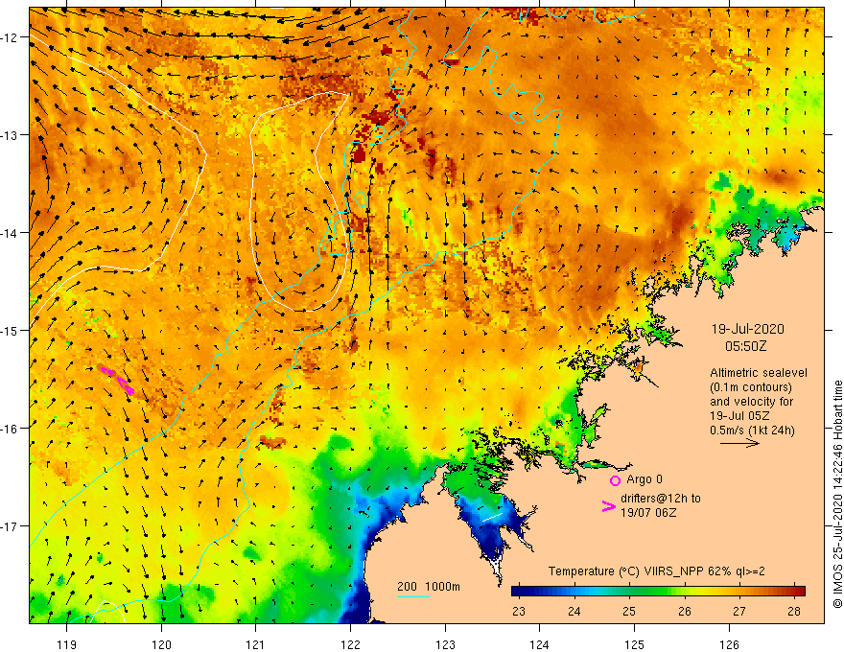Click the vertical IMOS copyright timestamp text
844x652 pixels.
837,495
